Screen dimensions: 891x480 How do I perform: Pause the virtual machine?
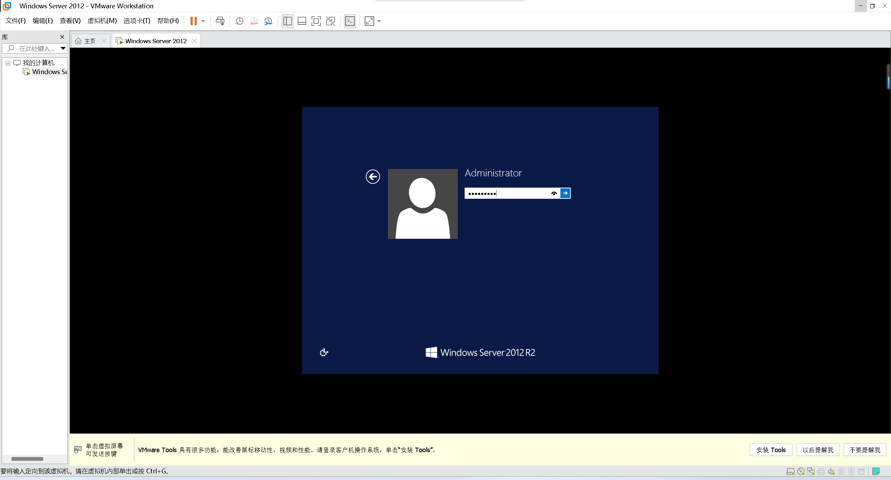click(x=194, y=21)
